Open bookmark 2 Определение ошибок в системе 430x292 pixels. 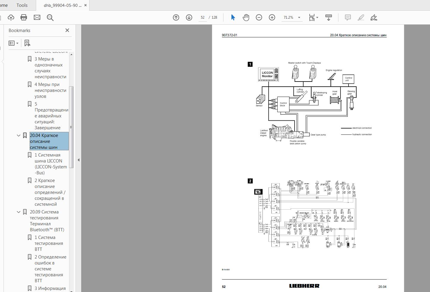(x=50, y=269)
